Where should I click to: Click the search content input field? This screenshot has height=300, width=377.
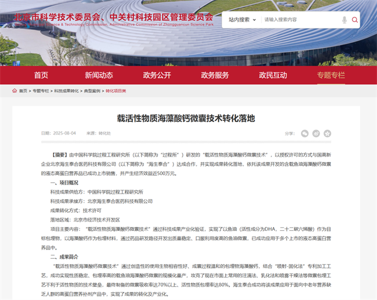tap(302, 20)
